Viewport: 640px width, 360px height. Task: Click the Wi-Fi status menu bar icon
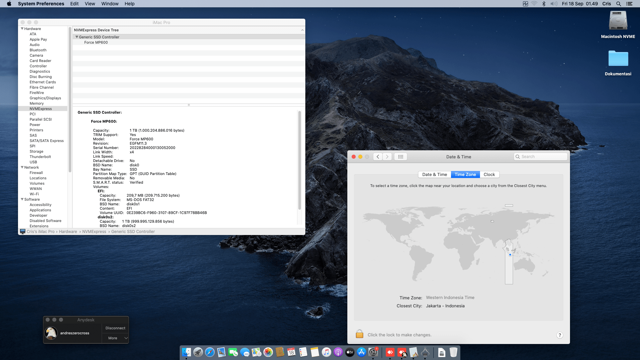[534, 4]
